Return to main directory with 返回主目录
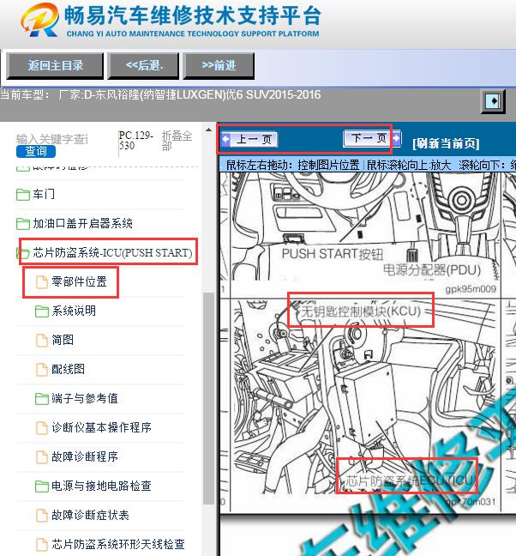The width and height of the screenshot is (516, 556). (x=55, y=65)
